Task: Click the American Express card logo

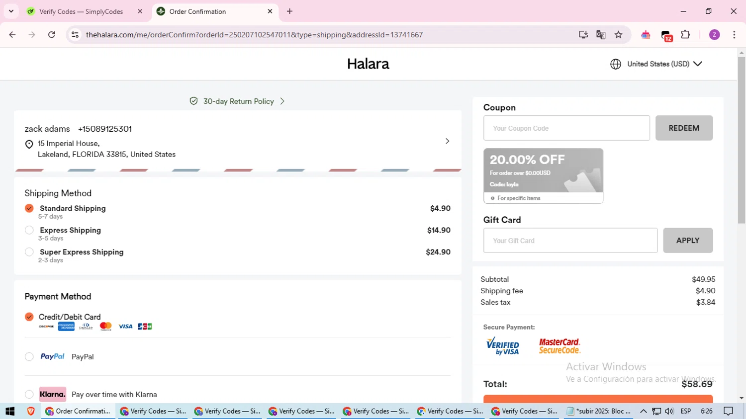Action: pos(66,327)
